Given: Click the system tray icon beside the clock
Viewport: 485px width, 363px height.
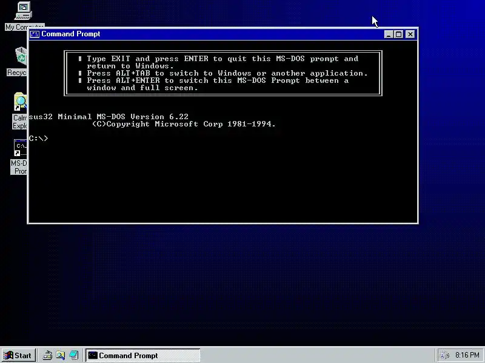Looking at the screenshot, I should tap(445, 355).
